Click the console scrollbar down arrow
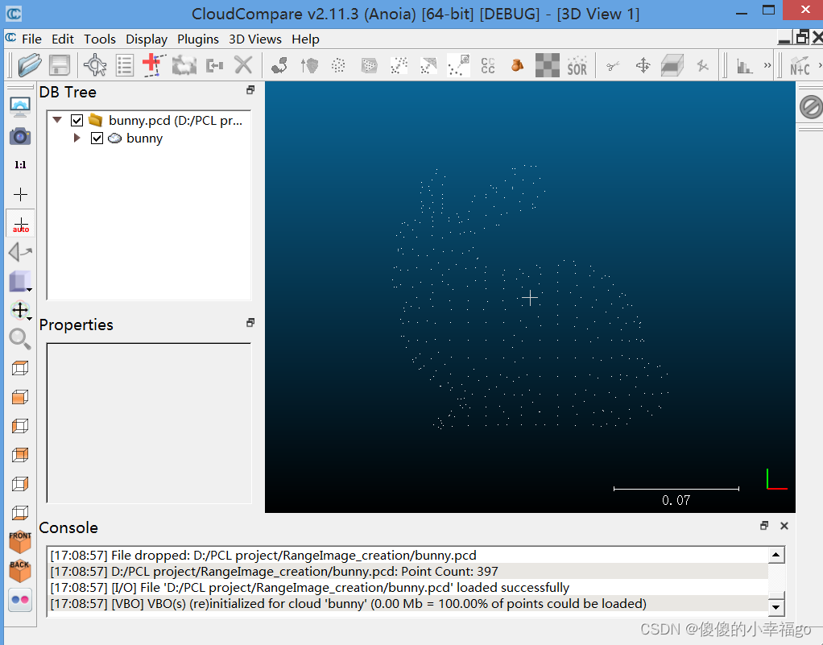Viewport: 823px width, 645px height. [775, 608]
